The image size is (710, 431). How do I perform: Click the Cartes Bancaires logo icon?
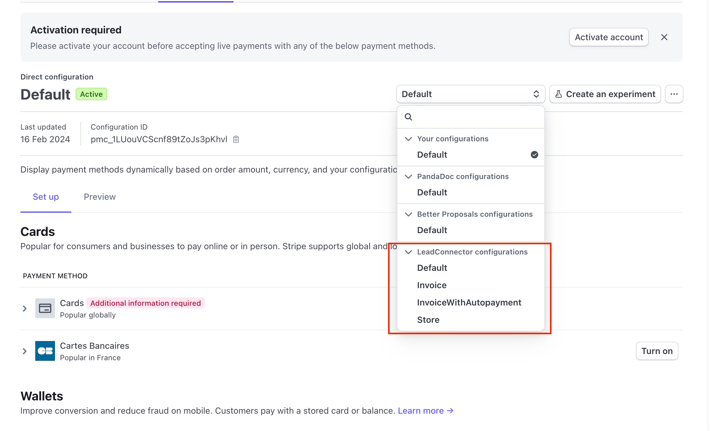click(x=45, y=351)
